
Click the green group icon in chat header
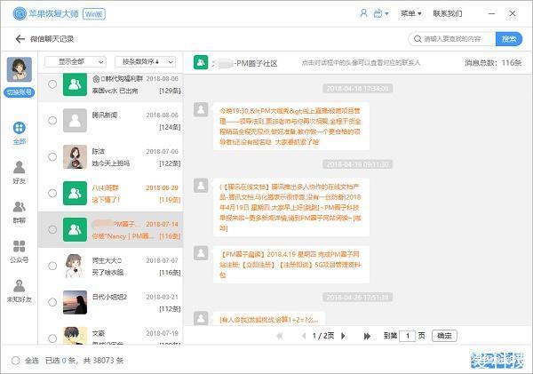click(201, 62)
